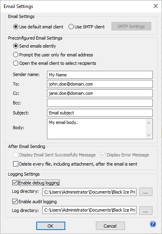Screen dimensions: 162x234
Task: Select Use SMTP client option
Action: 86,27
